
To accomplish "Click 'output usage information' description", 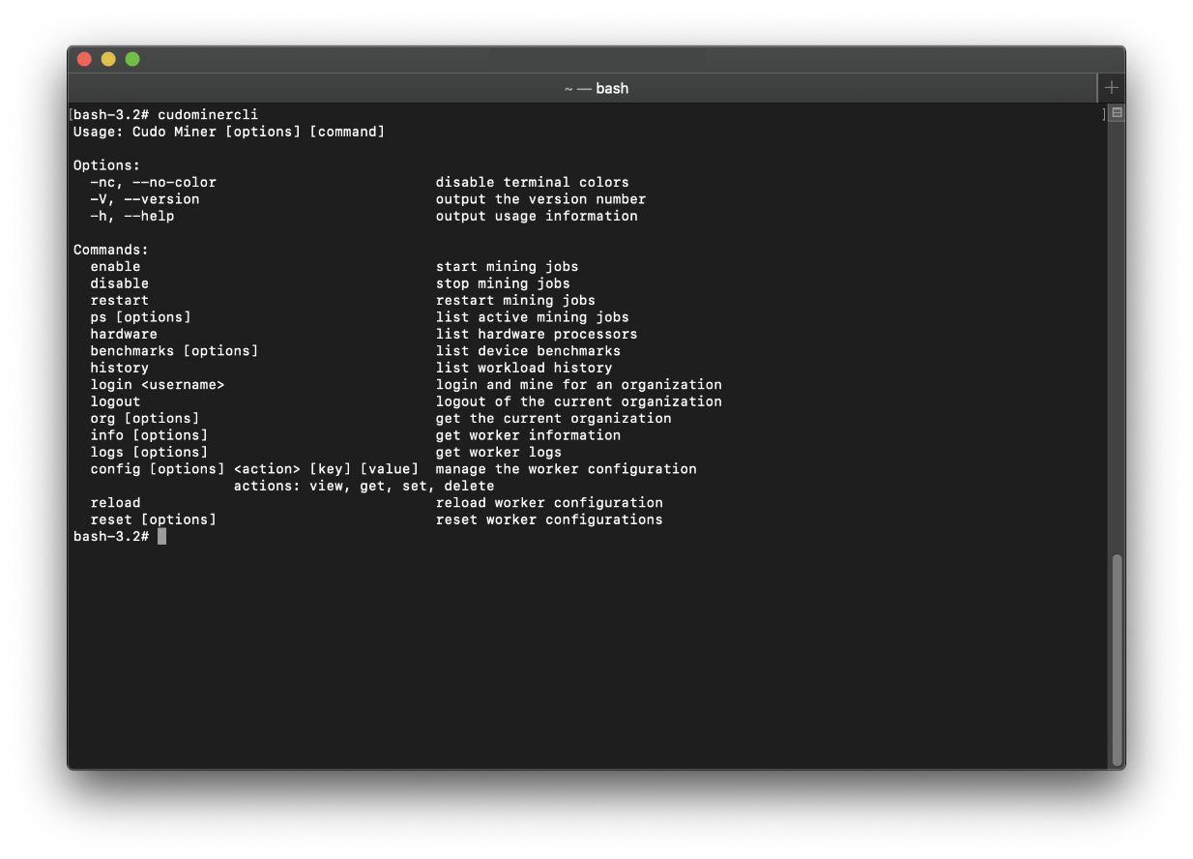I will pyautogui.click(x=537, y=216).
